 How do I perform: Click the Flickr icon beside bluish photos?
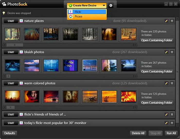[21, 52]
